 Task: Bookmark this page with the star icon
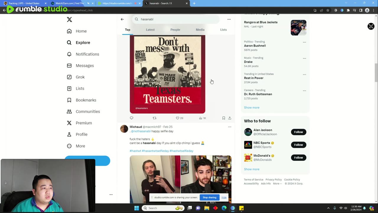328,10
